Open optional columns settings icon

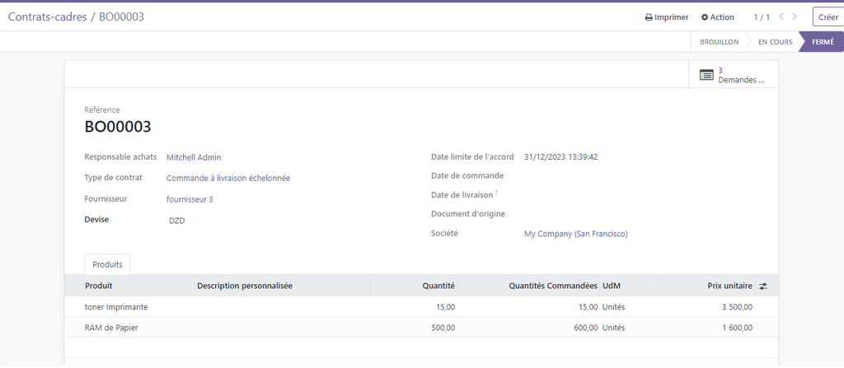click(x=763, y=286)
